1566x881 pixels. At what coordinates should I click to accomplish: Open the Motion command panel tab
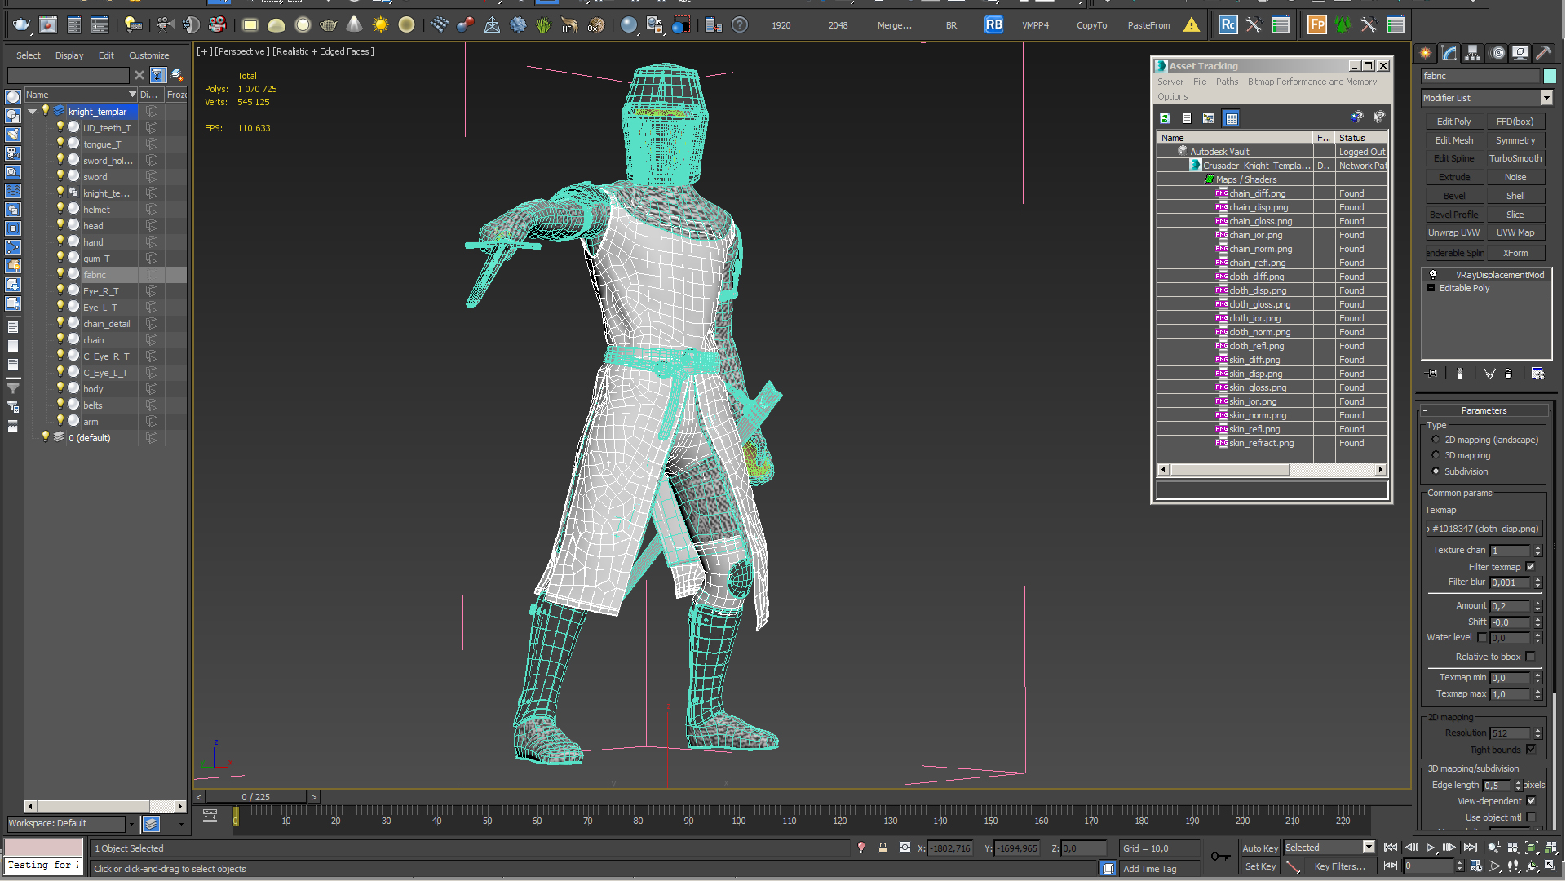[1497, 53]
